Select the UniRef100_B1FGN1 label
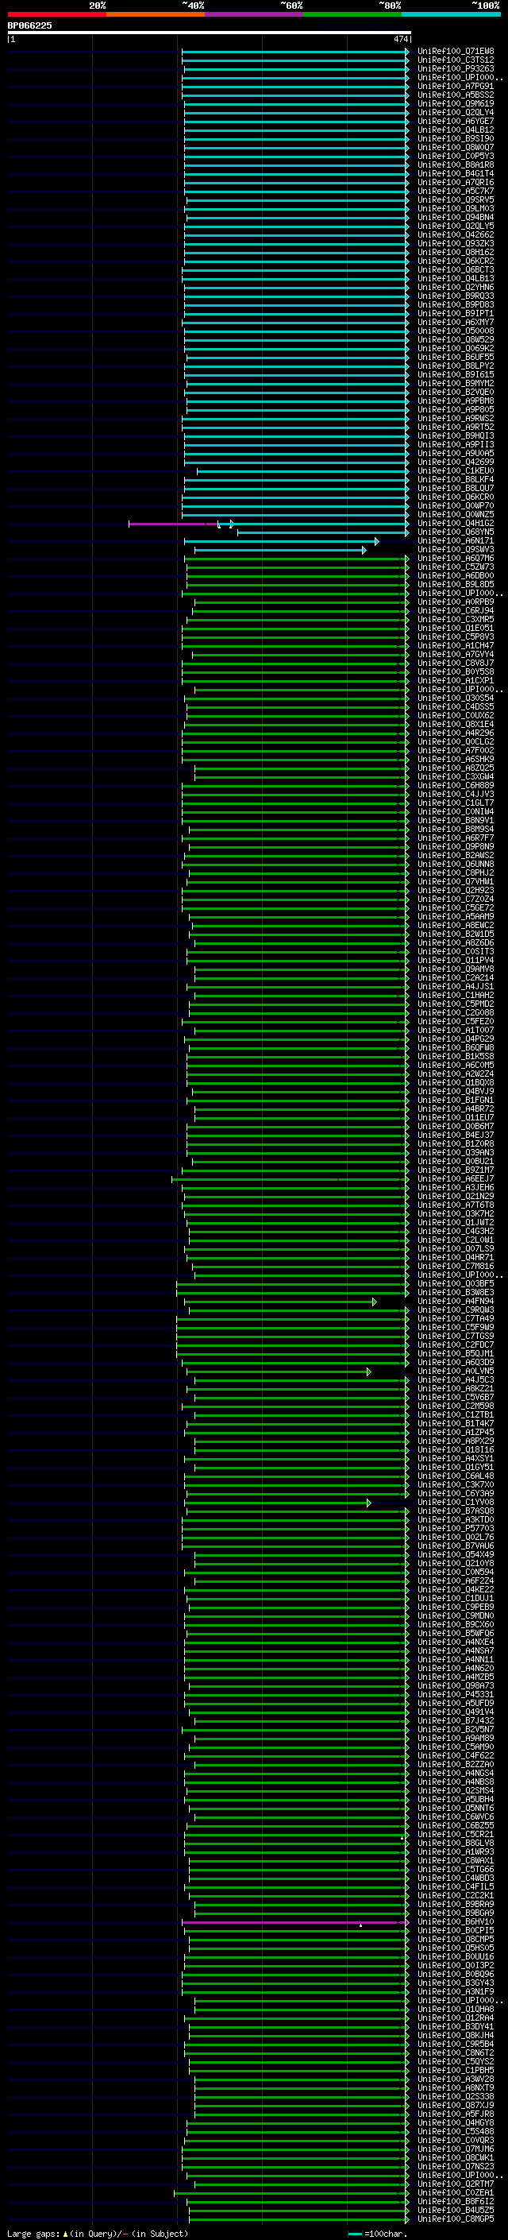The height and width of the screenshot is (2240, 508). (x=455, y=1099)
